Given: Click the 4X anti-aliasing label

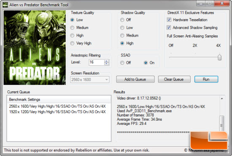Looking at the screenshot, I should (x=219, y=45).
